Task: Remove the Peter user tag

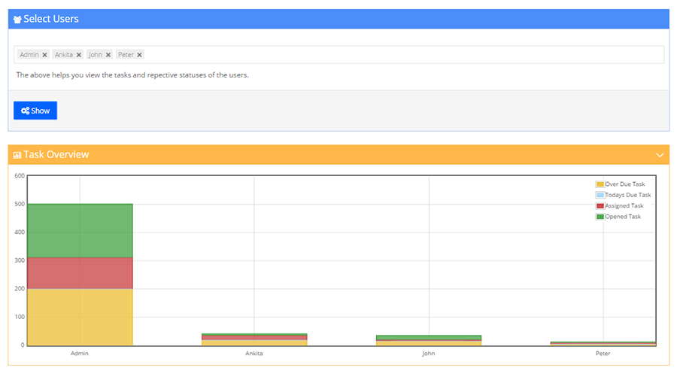Action: pyautogui.click(x=139, y=55)
